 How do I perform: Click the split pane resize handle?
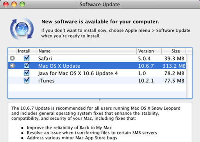coord(100,100)
